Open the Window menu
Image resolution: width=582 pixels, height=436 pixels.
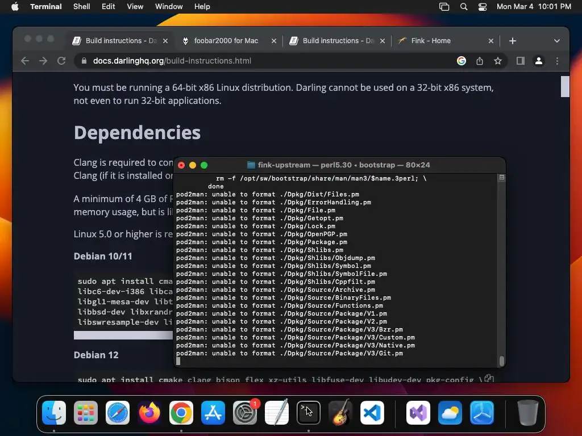click(169, 7)
